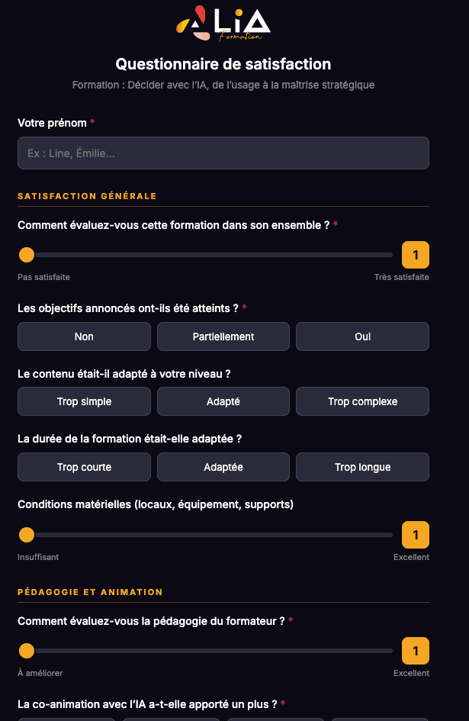Select "Adaptée" for training duration
This screenshot has width=469, height=721.
[x=223, y=466]
